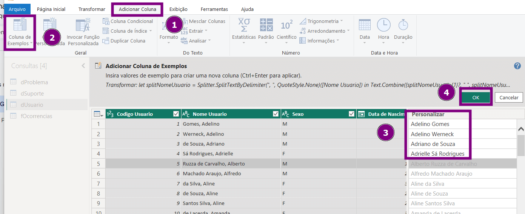Click the 'Sá Rodrigues, Adrielle' cell
The image size is (525, 214).
tap(231, 153)
